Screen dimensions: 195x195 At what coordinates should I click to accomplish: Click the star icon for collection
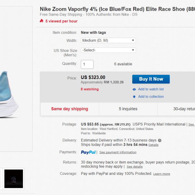tap(134, 97)
